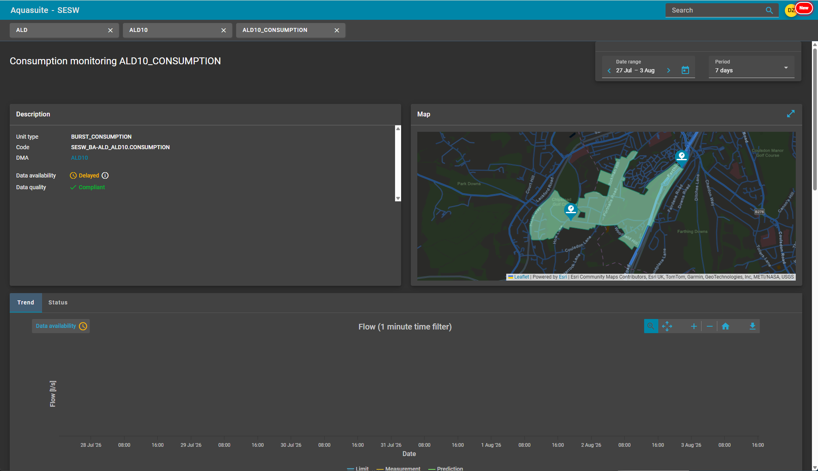Open the Period dropdown

pyautogui.click(x=752, y=67)
